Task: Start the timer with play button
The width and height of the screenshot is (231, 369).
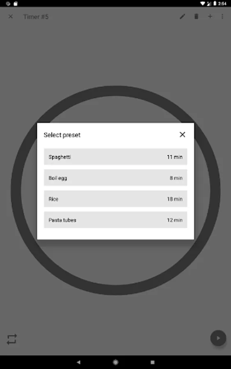Action: coord(218,338)
